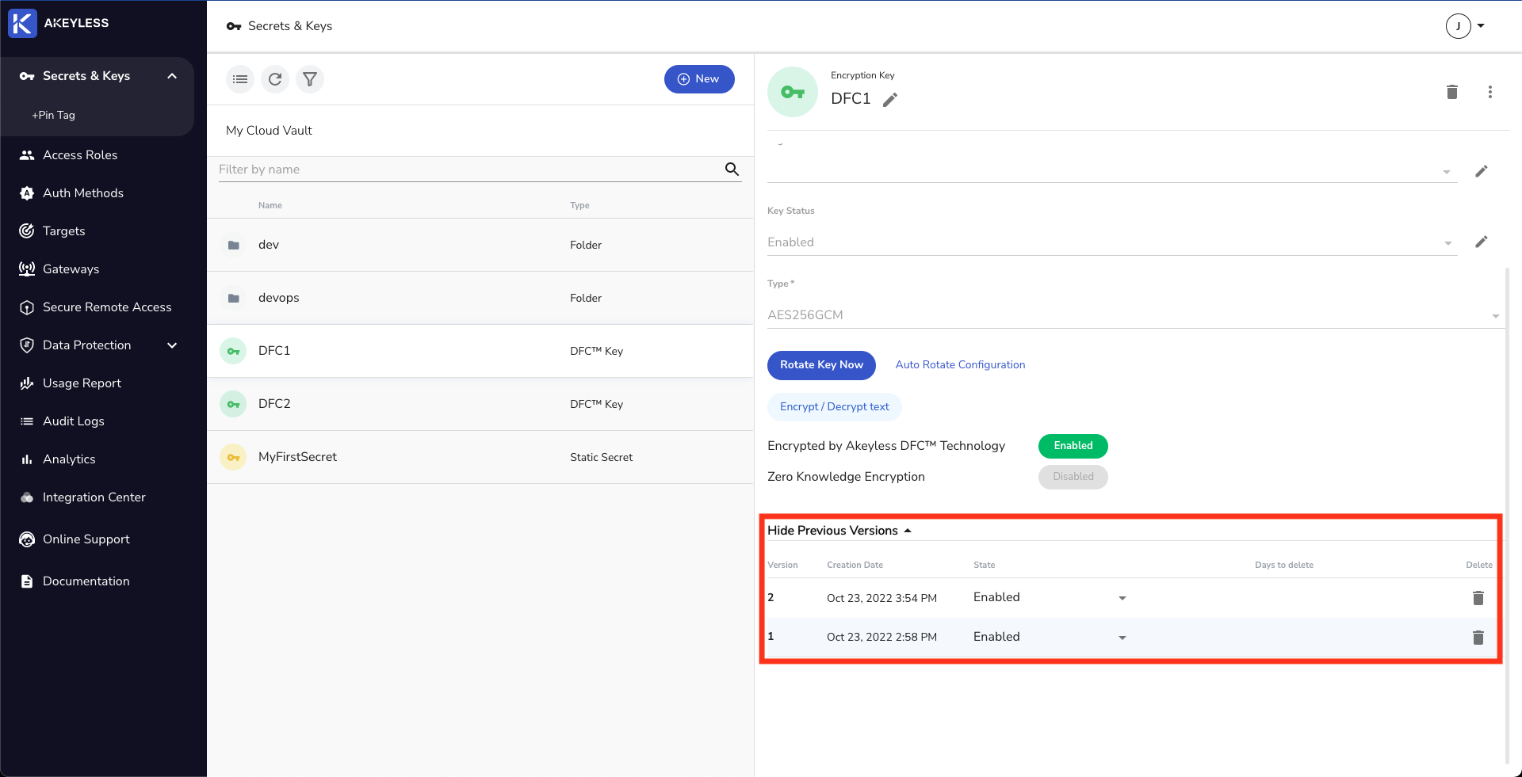The image size is (1522, 777).
Task: Select the MyFirstSecret row
Action: coord(480,457)
